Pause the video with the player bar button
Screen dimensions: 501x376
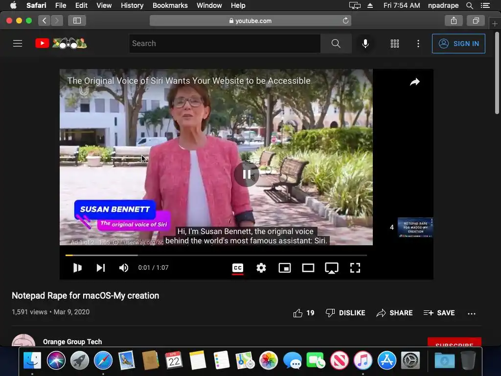click(x=77, y=268)
